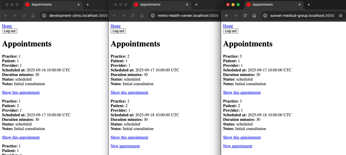The height and width of the screenshot is (155, 346).
Task: Click "2025-09-16 10:00:00 UTC" in development-clinic page
Action: tap(49, 70)
